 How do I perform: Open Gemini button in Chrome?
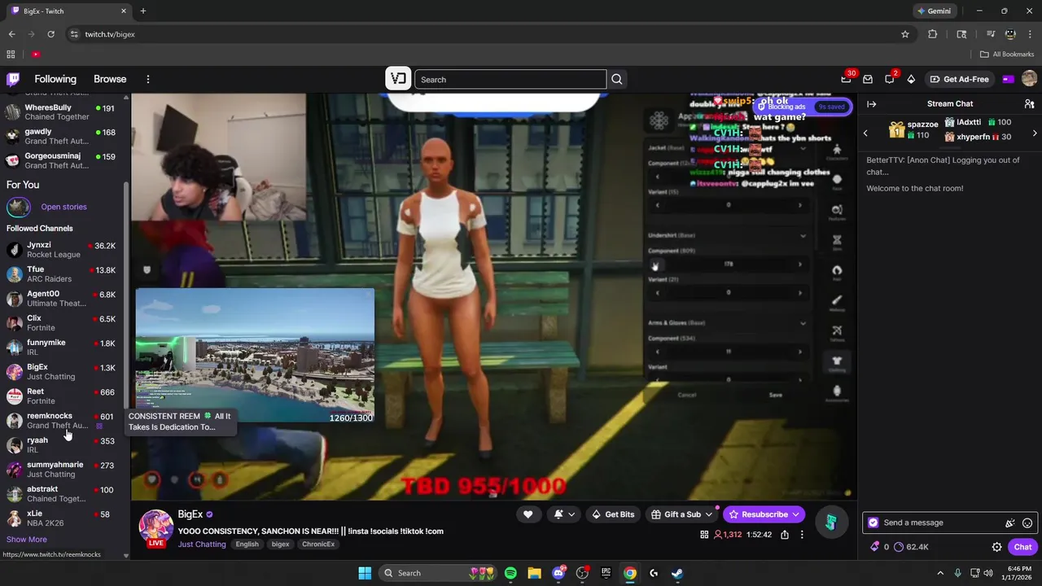click(x=934, y=11)
